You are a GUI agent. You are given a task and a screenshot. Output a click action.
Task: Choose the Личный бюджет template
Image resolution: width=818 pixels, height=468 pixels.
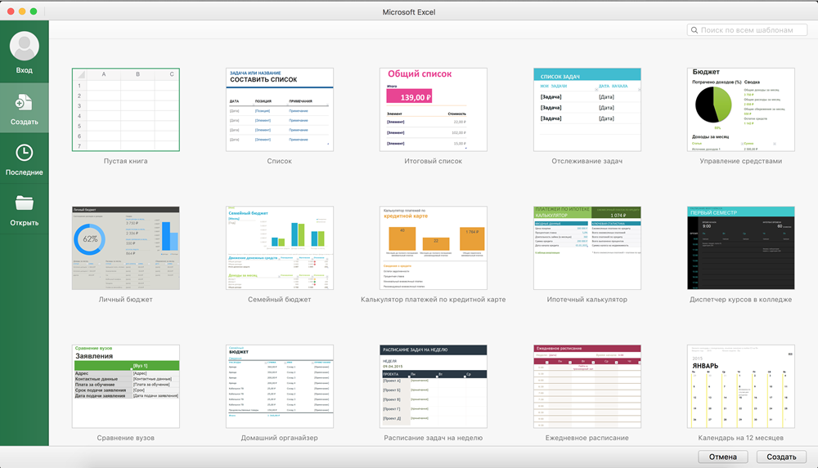click(126, 247)
